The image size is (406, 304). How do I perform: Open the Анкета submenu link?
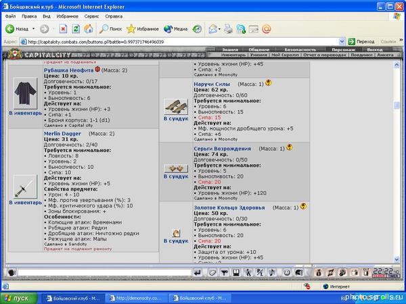click(x=385, y=55)
